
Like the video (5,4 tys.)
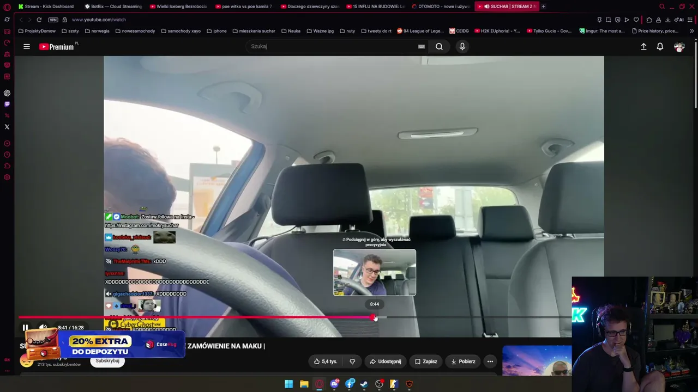click(326, 362)
